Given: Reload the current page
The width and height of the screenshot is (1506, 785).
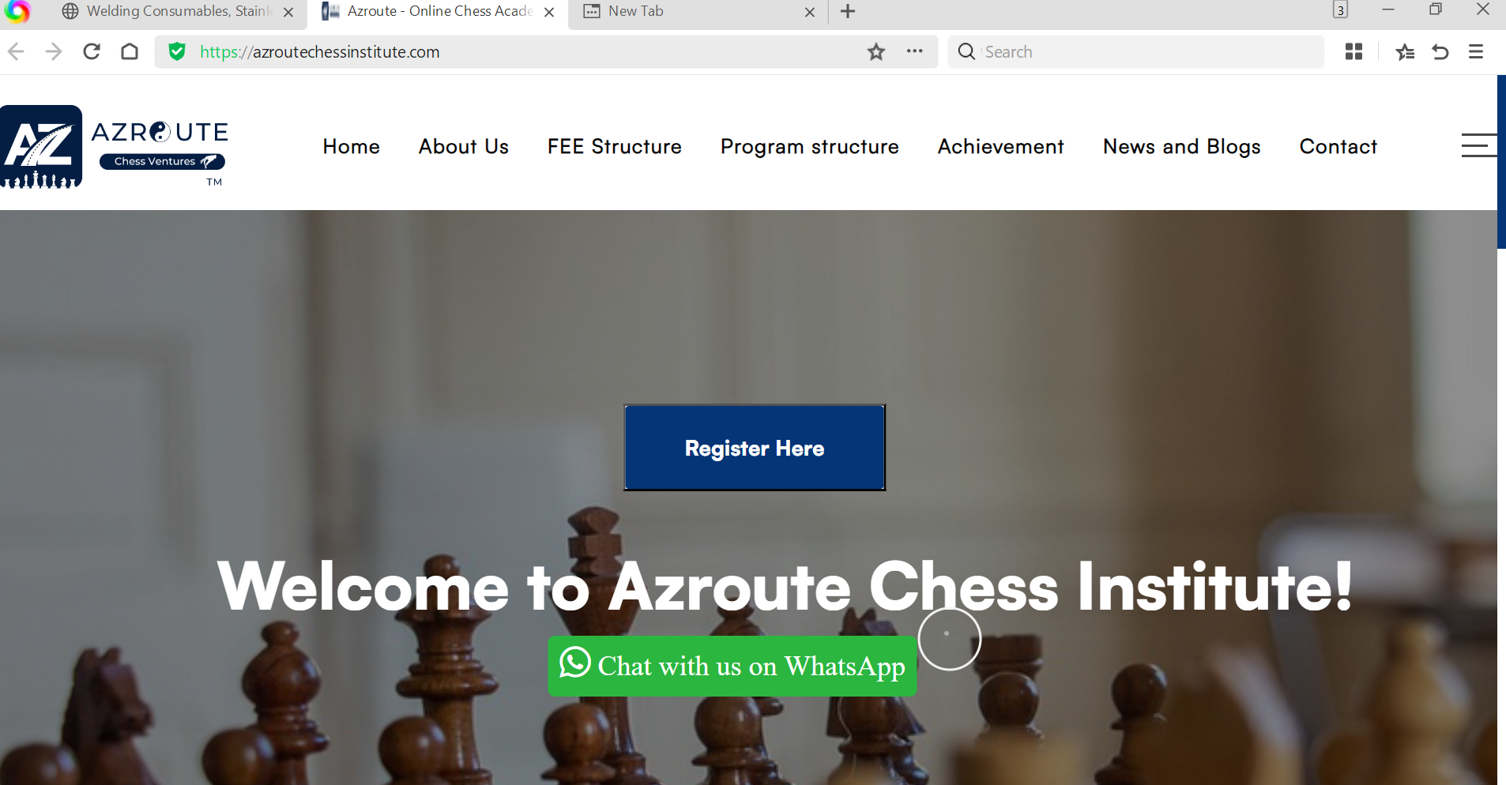Looking at the screenshot, I should point(92,52).
